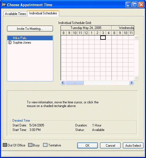Click the schedule grid's right scroll arrow
146x158 pixels.
tap(131, 83)
